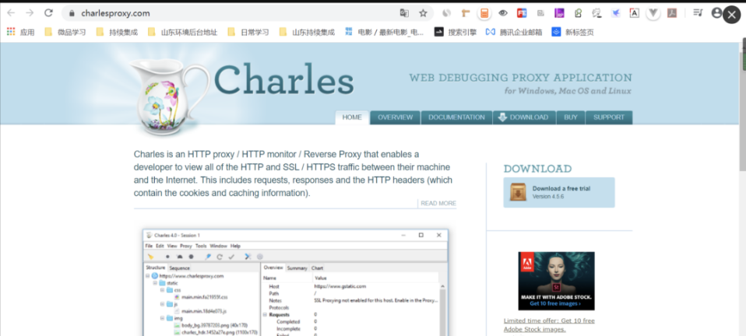Bookmark this page with the star

(423, 13)
